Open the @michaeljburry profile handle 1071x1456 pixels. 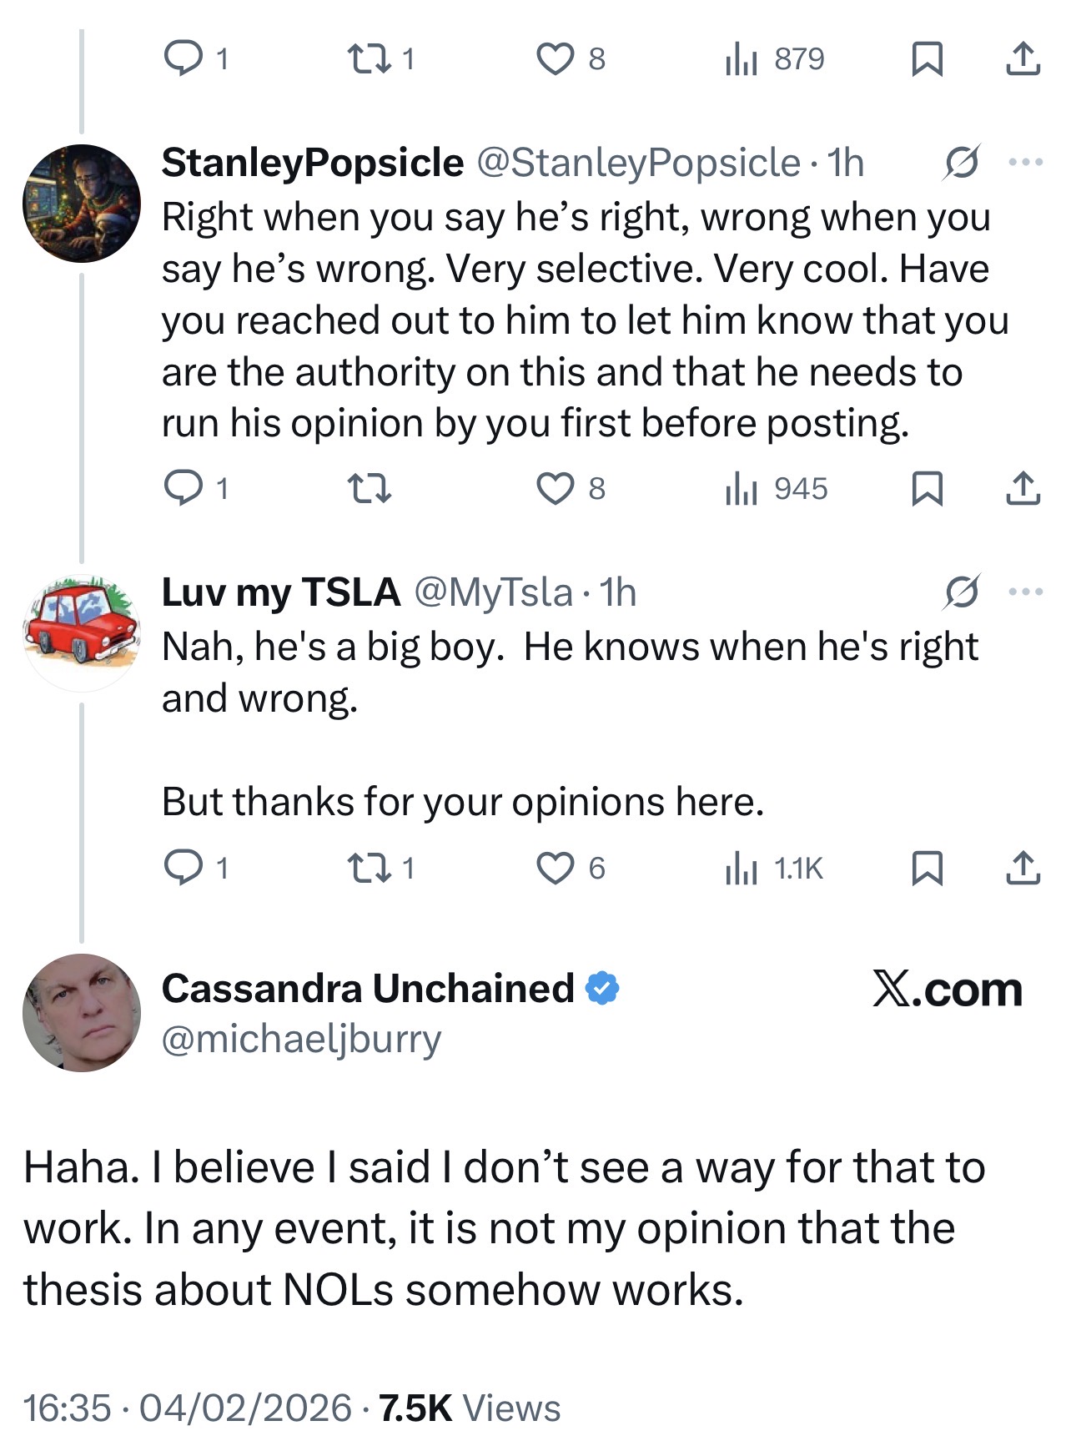(301, 1040)
